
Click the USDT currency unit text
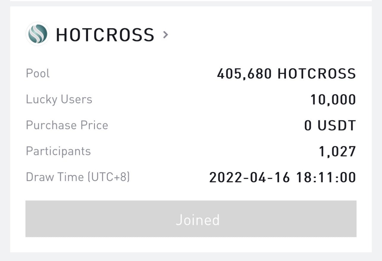(337, 125)
